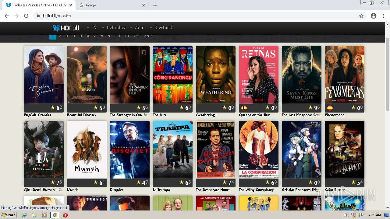Viewport: 390px width, 219px height.
Task: Click the HDFull logo
Action: (x=66, y=28)
